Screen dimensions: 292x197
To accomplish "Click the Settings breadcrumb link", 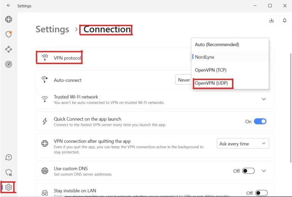I will click(x=52, y=29).
